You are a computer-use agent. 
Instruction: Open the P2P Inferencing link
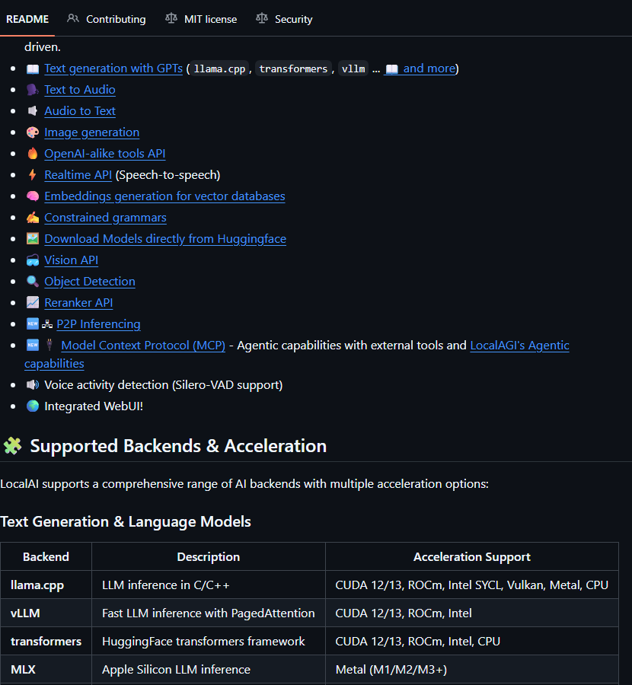pyautogui.click(x=98, y=324)
